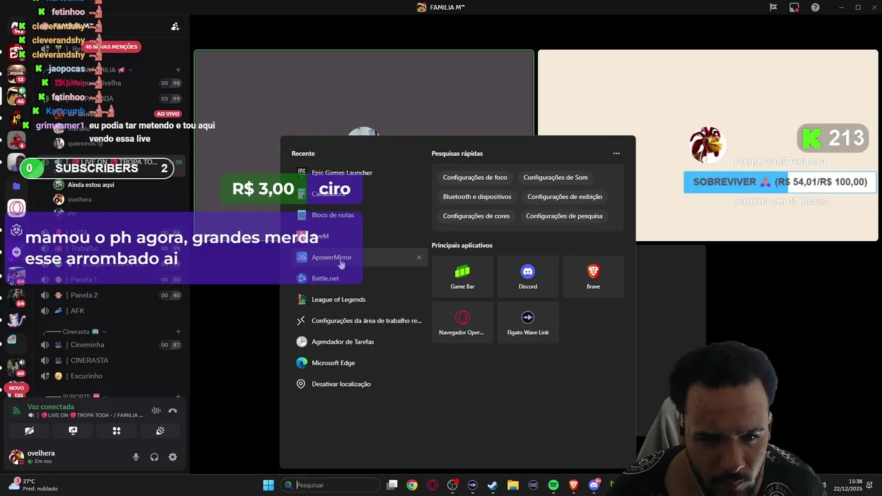Add channel to the Cinerasta category
Image resolution: width=882 pixels, height=496 pixels.
point(178,331)
